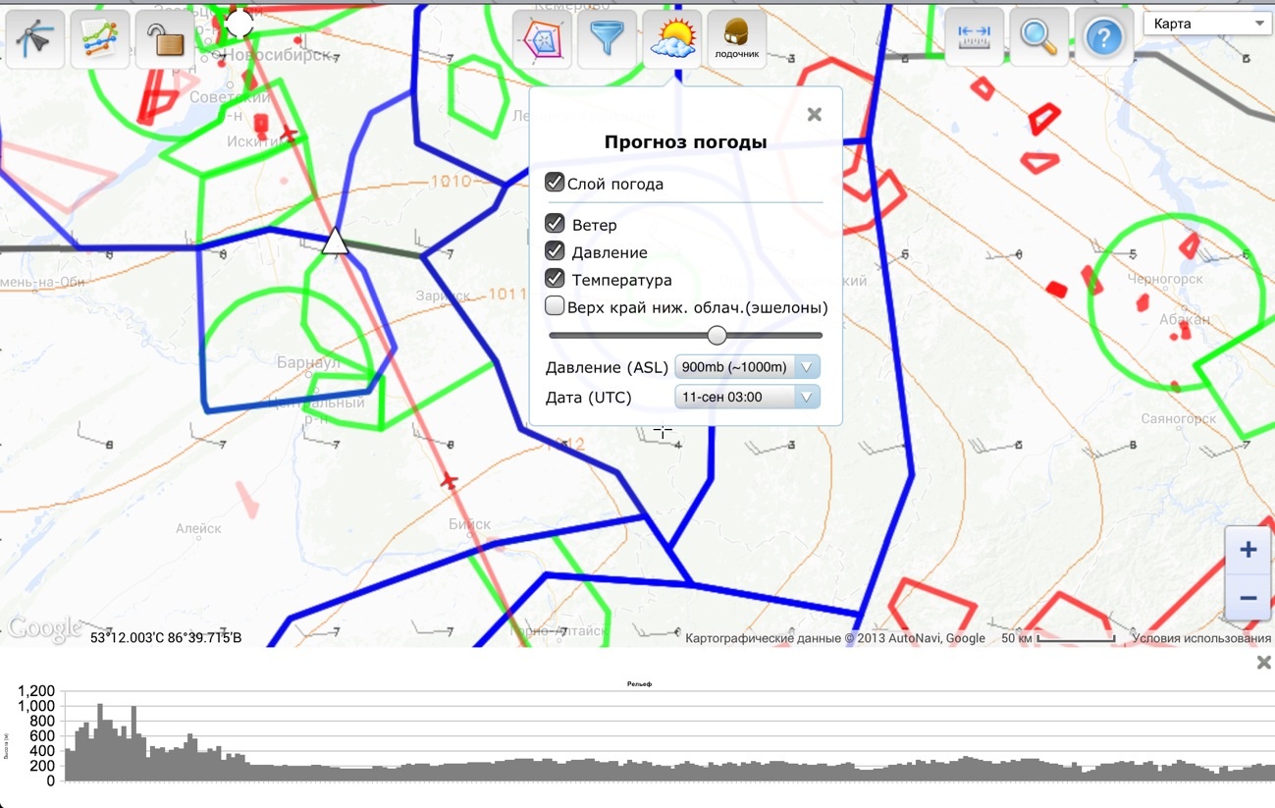1275x808 pixels.
Task: Click the padlock unlock icon
Action: pyautogui.click(x=163, y=39)
